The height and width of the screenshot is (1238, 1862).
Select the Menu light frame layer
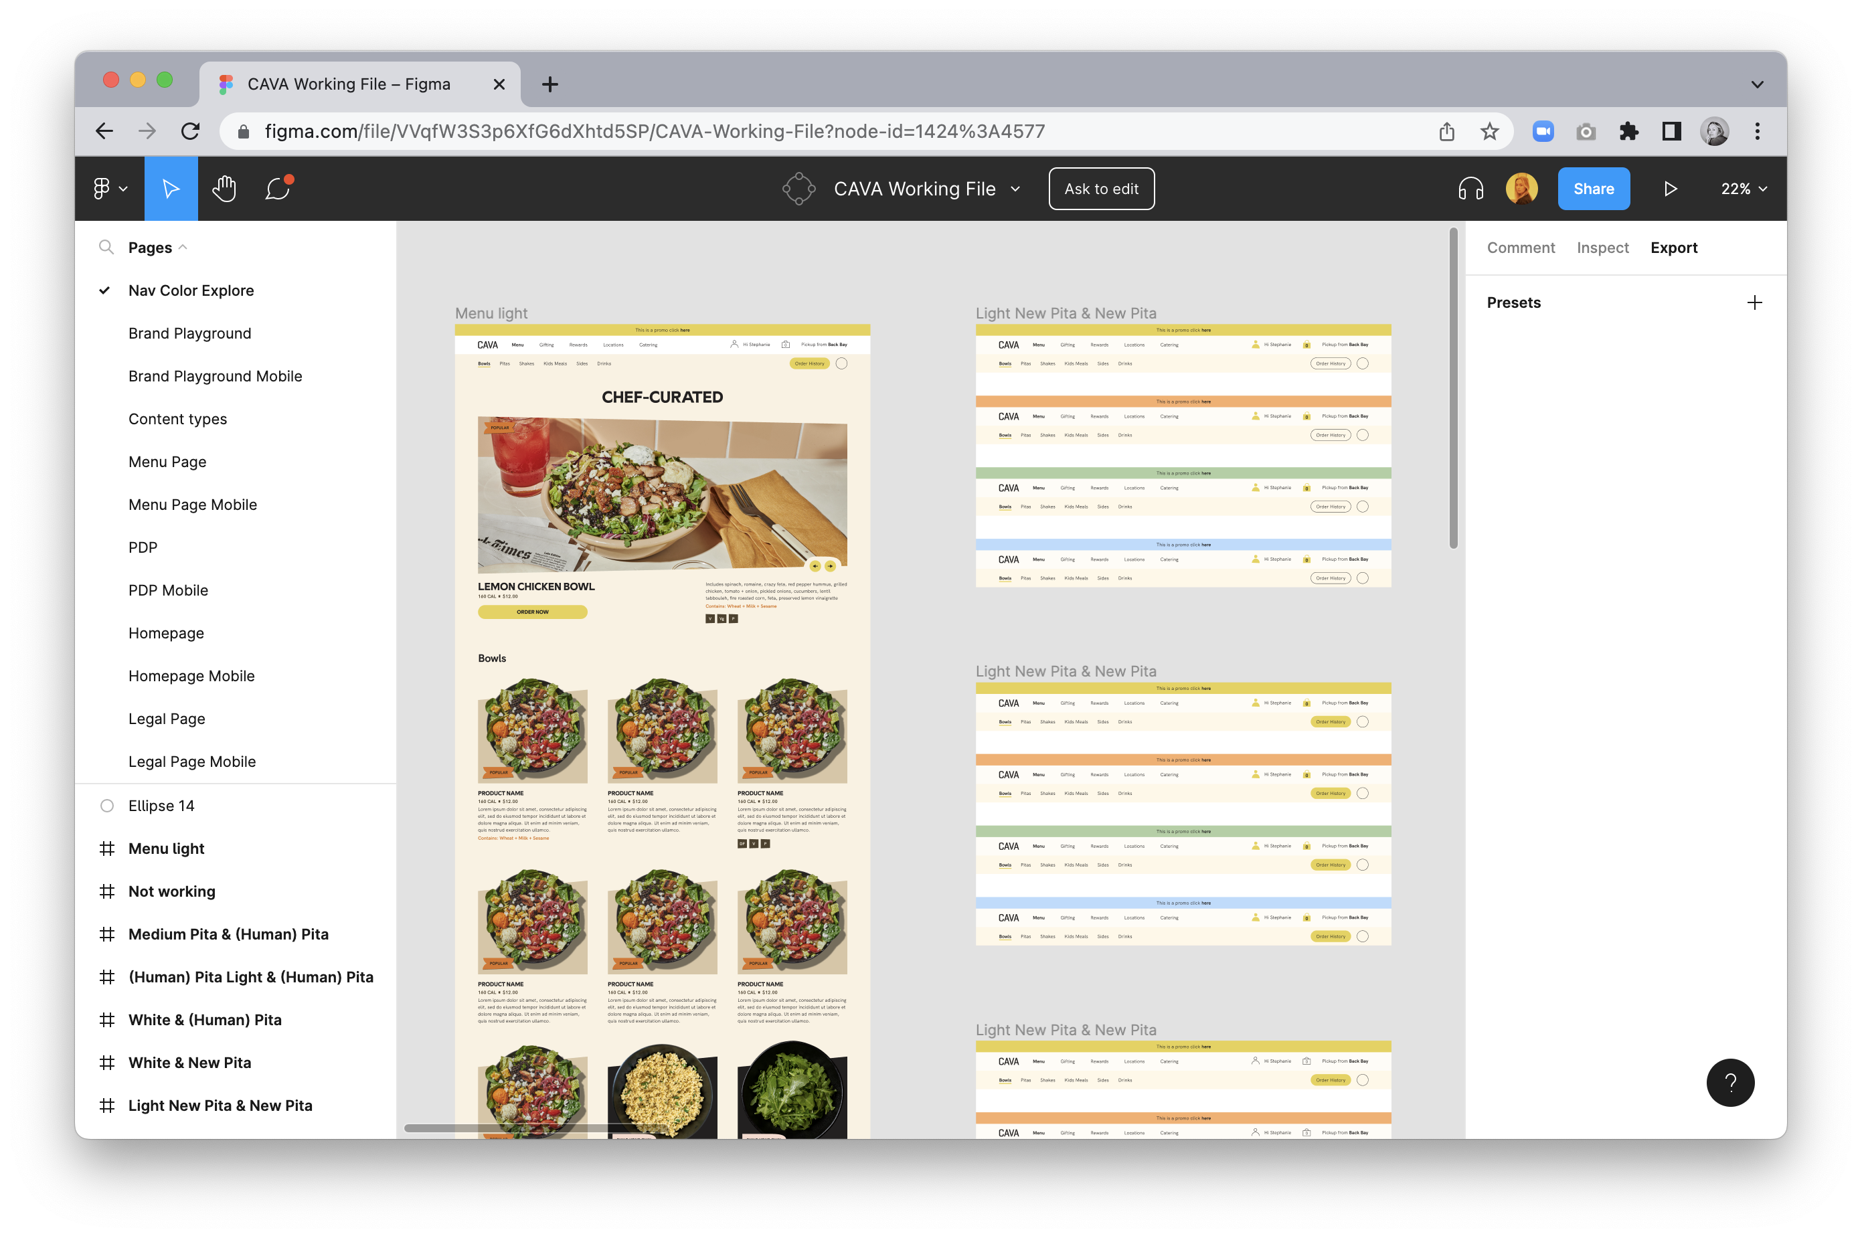[236, 847]
